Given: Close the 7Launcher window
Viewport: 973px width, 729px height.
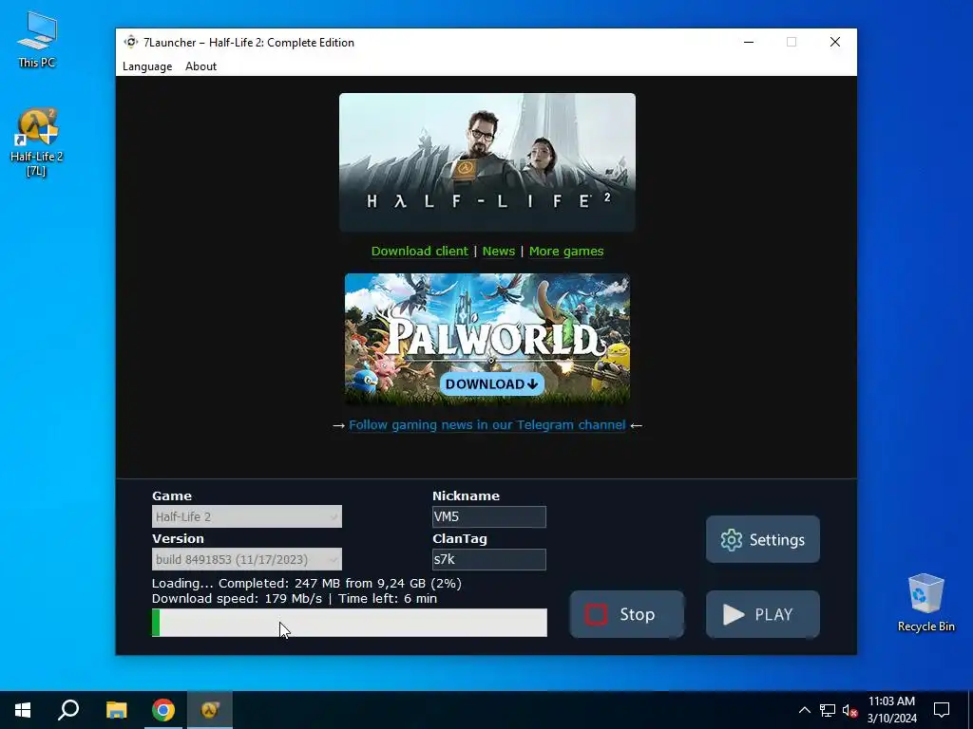Looking at the screenshot, I should pyautogui.click(x=835, y=42).
